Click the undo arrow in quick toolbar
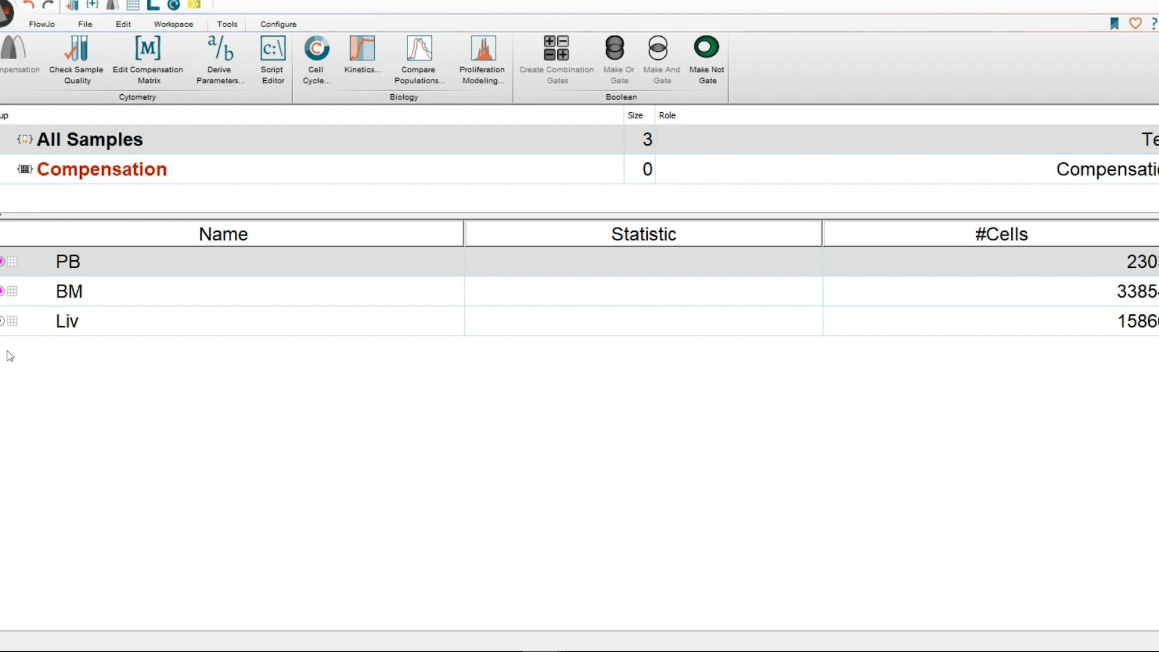 [28, 5]
